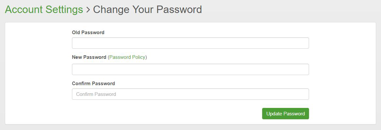Open the Account Settings breadcrumb link
Screen dimensions: 381x130
44,9
